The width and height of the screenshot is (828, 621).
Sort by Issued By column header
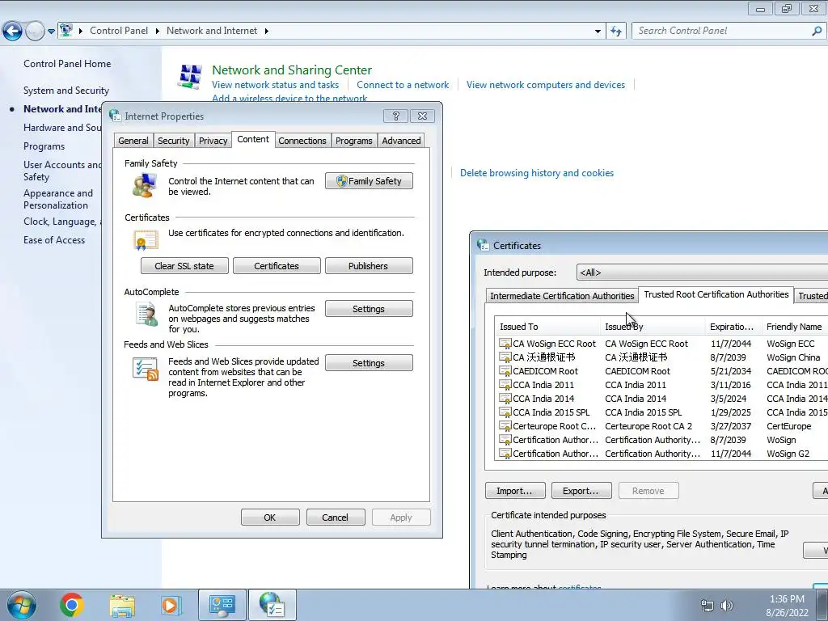click(x=653, y=327)
